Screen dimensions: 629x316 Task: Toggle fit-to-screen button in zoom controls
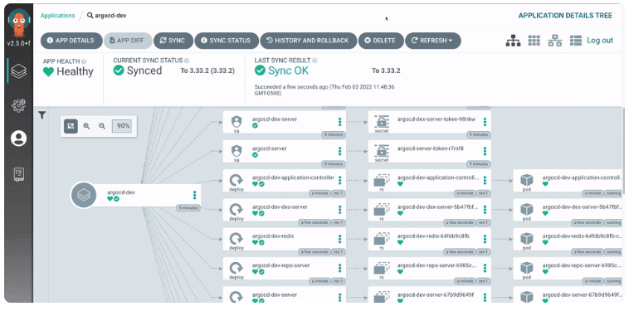(71, 126)
